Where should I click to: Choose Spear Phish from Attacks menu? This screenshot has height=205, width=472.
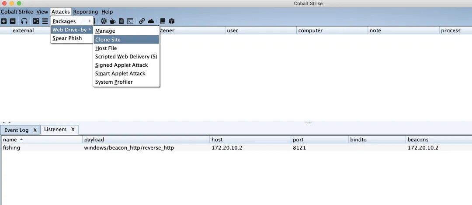(72, 38)
